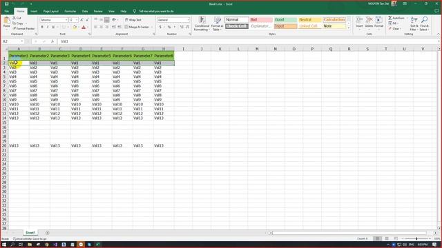Click the Cut scissors command

tap(17, 18)
